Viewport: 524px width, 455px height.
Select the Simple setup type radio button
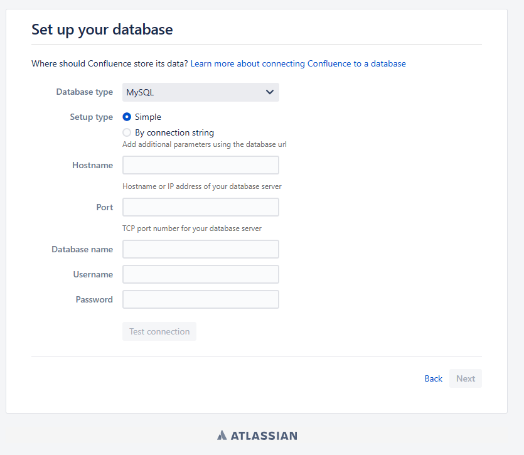click(127, 117)
